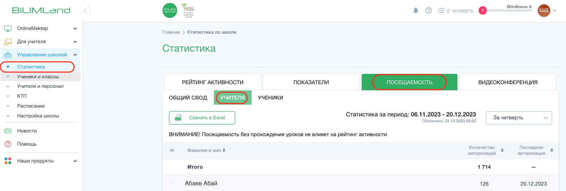
Task: Click the Абаев Абай row name
Action: 201,183
